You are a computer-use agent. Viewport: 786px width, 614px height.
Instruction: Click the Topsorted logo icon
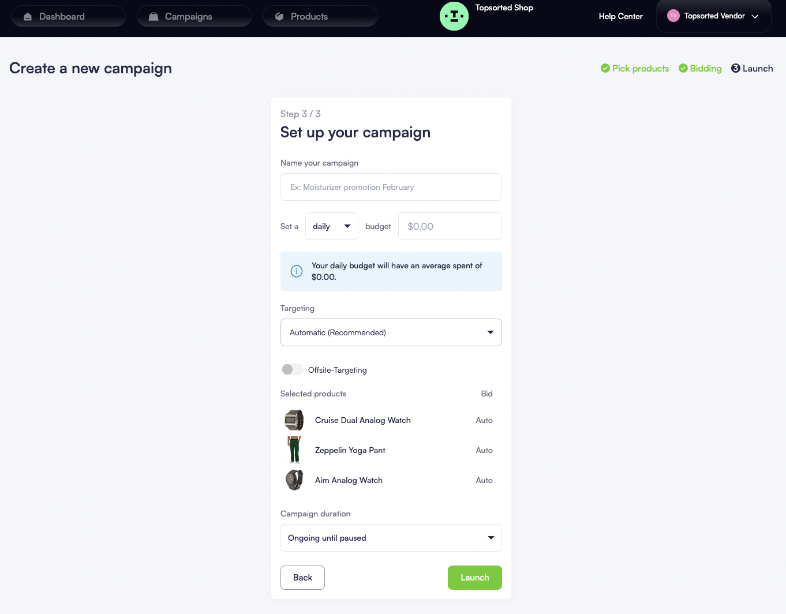454,16
